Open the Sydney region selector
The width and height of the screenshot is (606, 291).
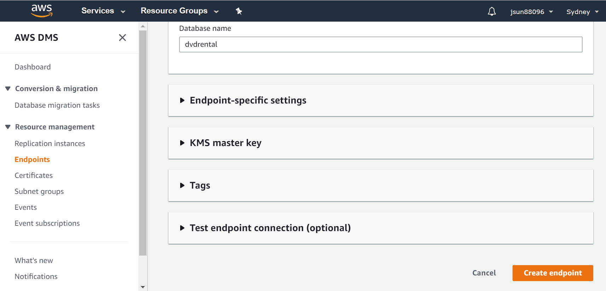(582, 12)
